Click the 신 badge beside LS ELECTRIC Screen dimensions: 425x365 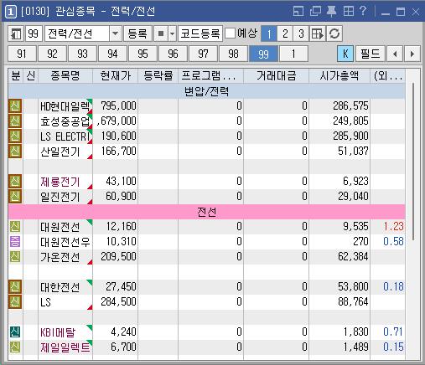click(x=15, y=136)
